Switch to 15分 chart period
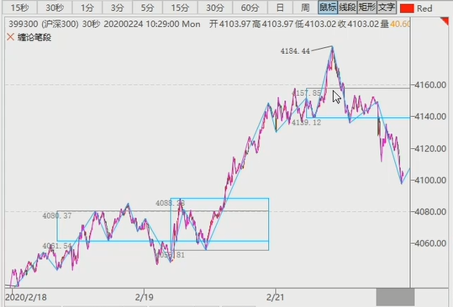This screenshot has height=307, width=453. tap(180, 8)
